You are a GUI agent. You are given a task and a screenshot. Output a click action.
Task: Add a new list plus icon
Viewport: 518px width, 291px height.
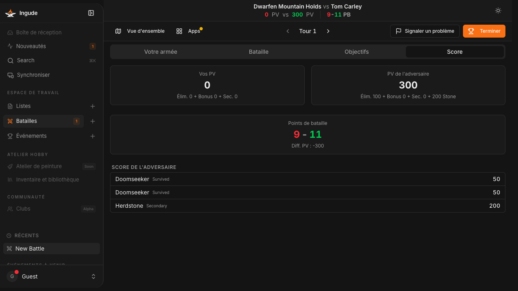pyautogui.click(x=93, y=106)
